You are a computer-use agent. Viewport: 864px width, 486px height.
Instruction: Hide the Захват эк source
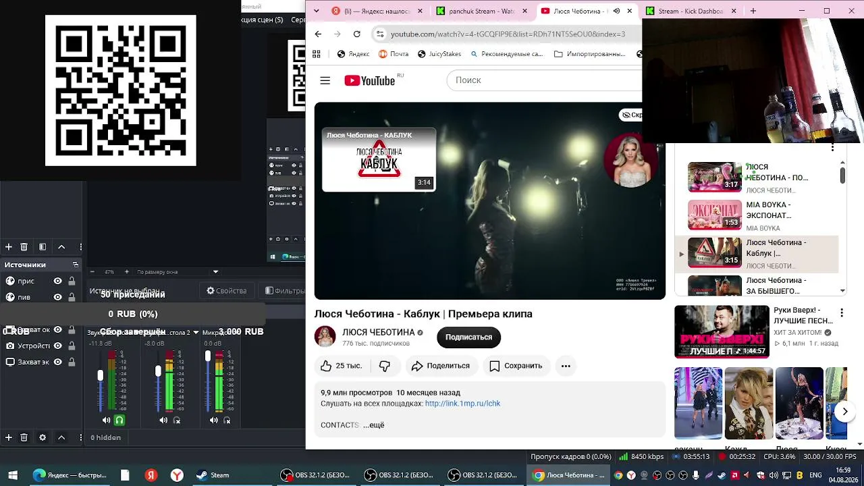pyautogui.click(x=58, y=362)
